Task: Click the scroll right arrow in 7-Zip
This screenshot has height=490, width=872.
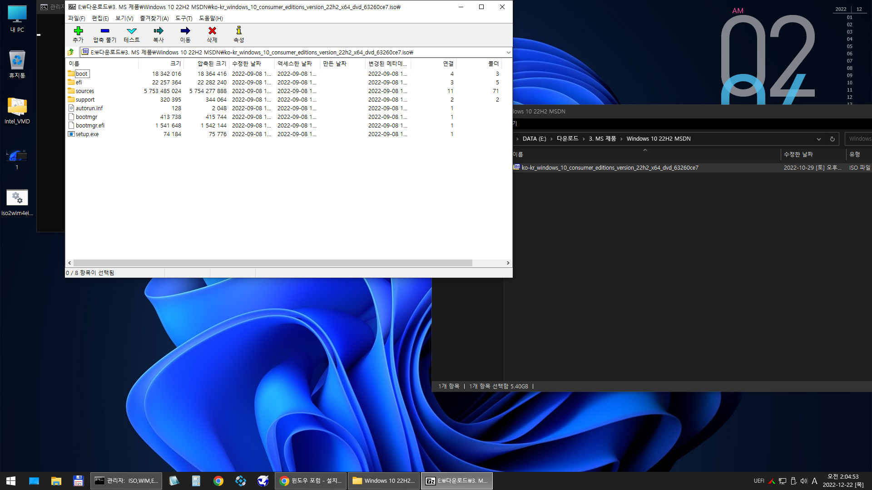Action: 508,263
